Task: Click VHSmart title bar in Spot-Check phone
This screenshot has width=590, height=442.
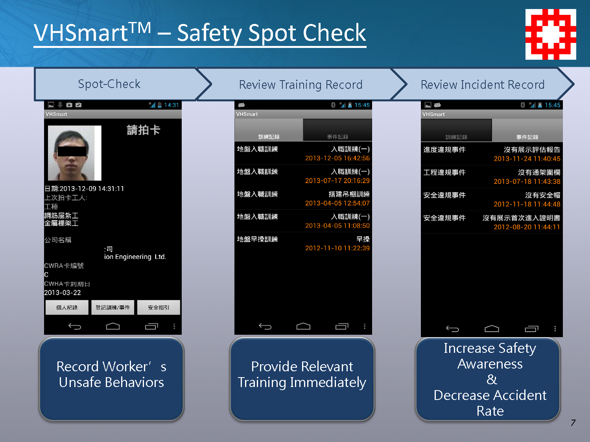Action: tap(113, 114)
